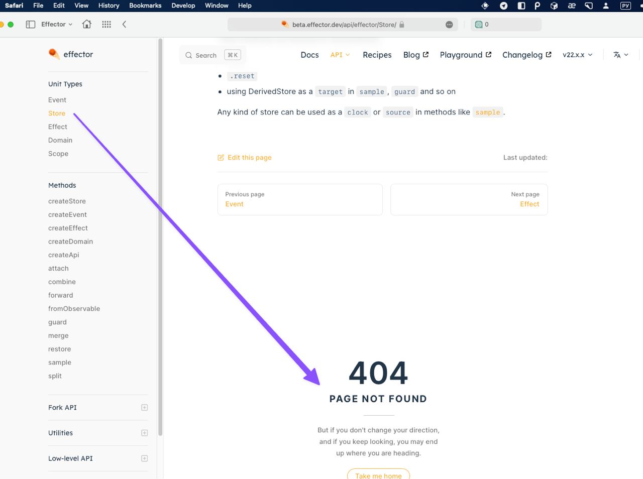This screenshot has height=479, width=643.
Task: Expand the API navigation chevron
Action: tap(348, 55)
